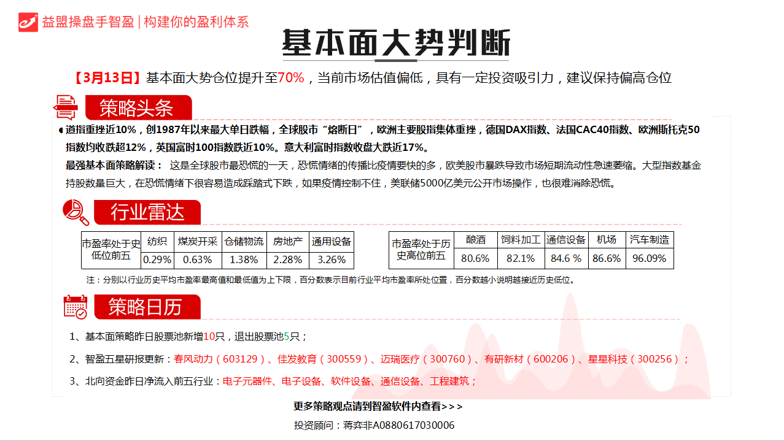The image size is (784, 441).
Task: Select the 市盈率处于历史高位前五 table
Action: [531, 250]
